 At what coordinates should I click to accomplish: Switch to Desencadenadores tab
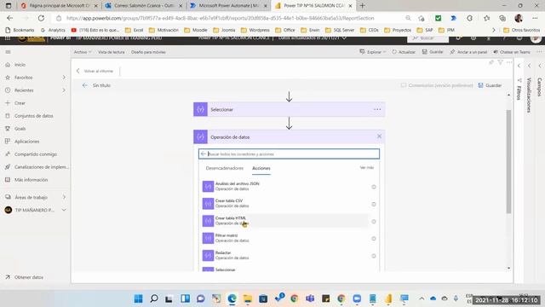pos(225,168)
